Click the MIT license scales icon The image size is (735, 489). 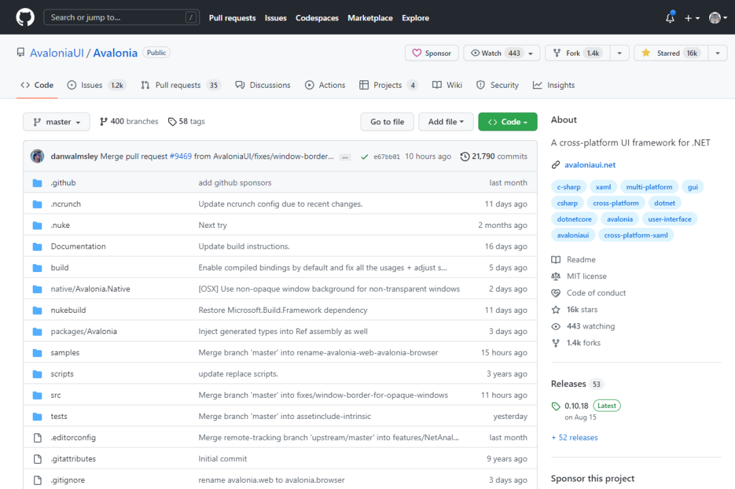pyautogui.click(x=555, y=276)
